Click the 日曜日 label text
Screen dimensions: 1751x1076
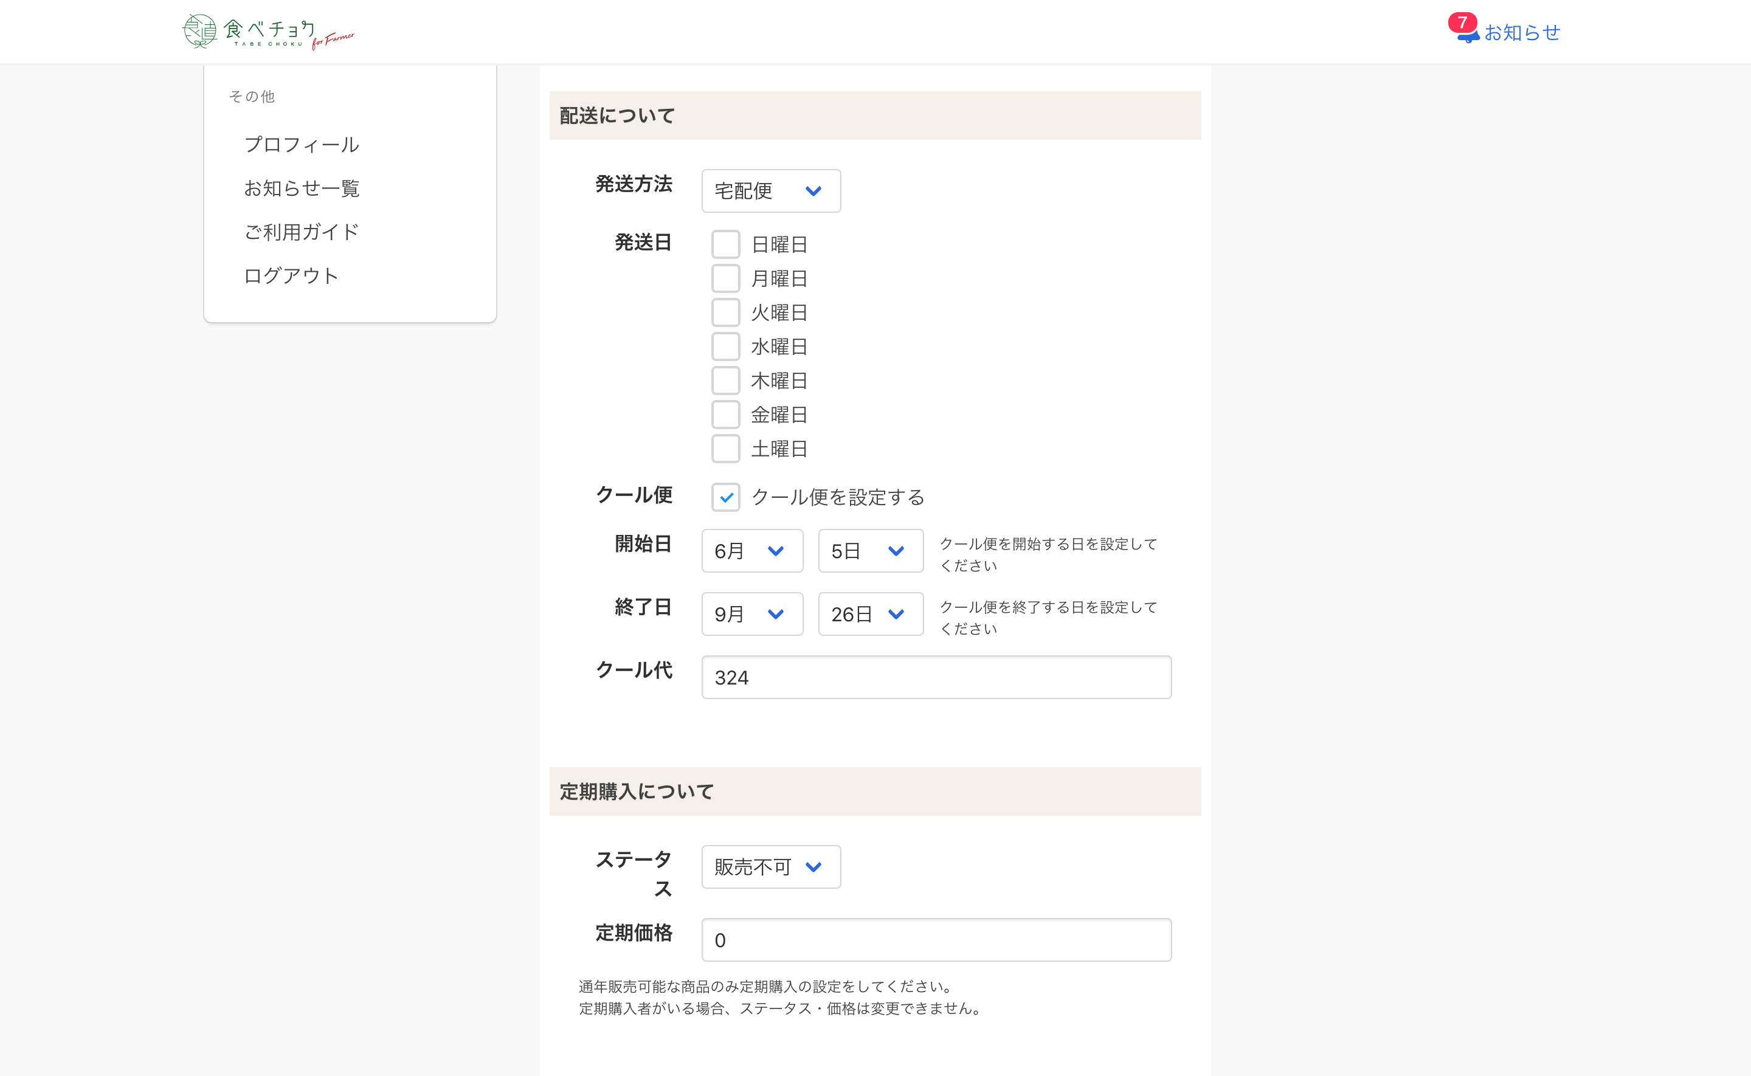click(779, 244)
